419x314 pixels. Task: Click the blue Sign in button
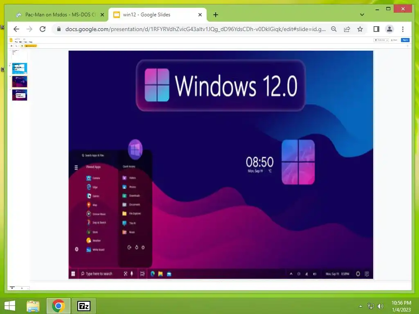405,40
